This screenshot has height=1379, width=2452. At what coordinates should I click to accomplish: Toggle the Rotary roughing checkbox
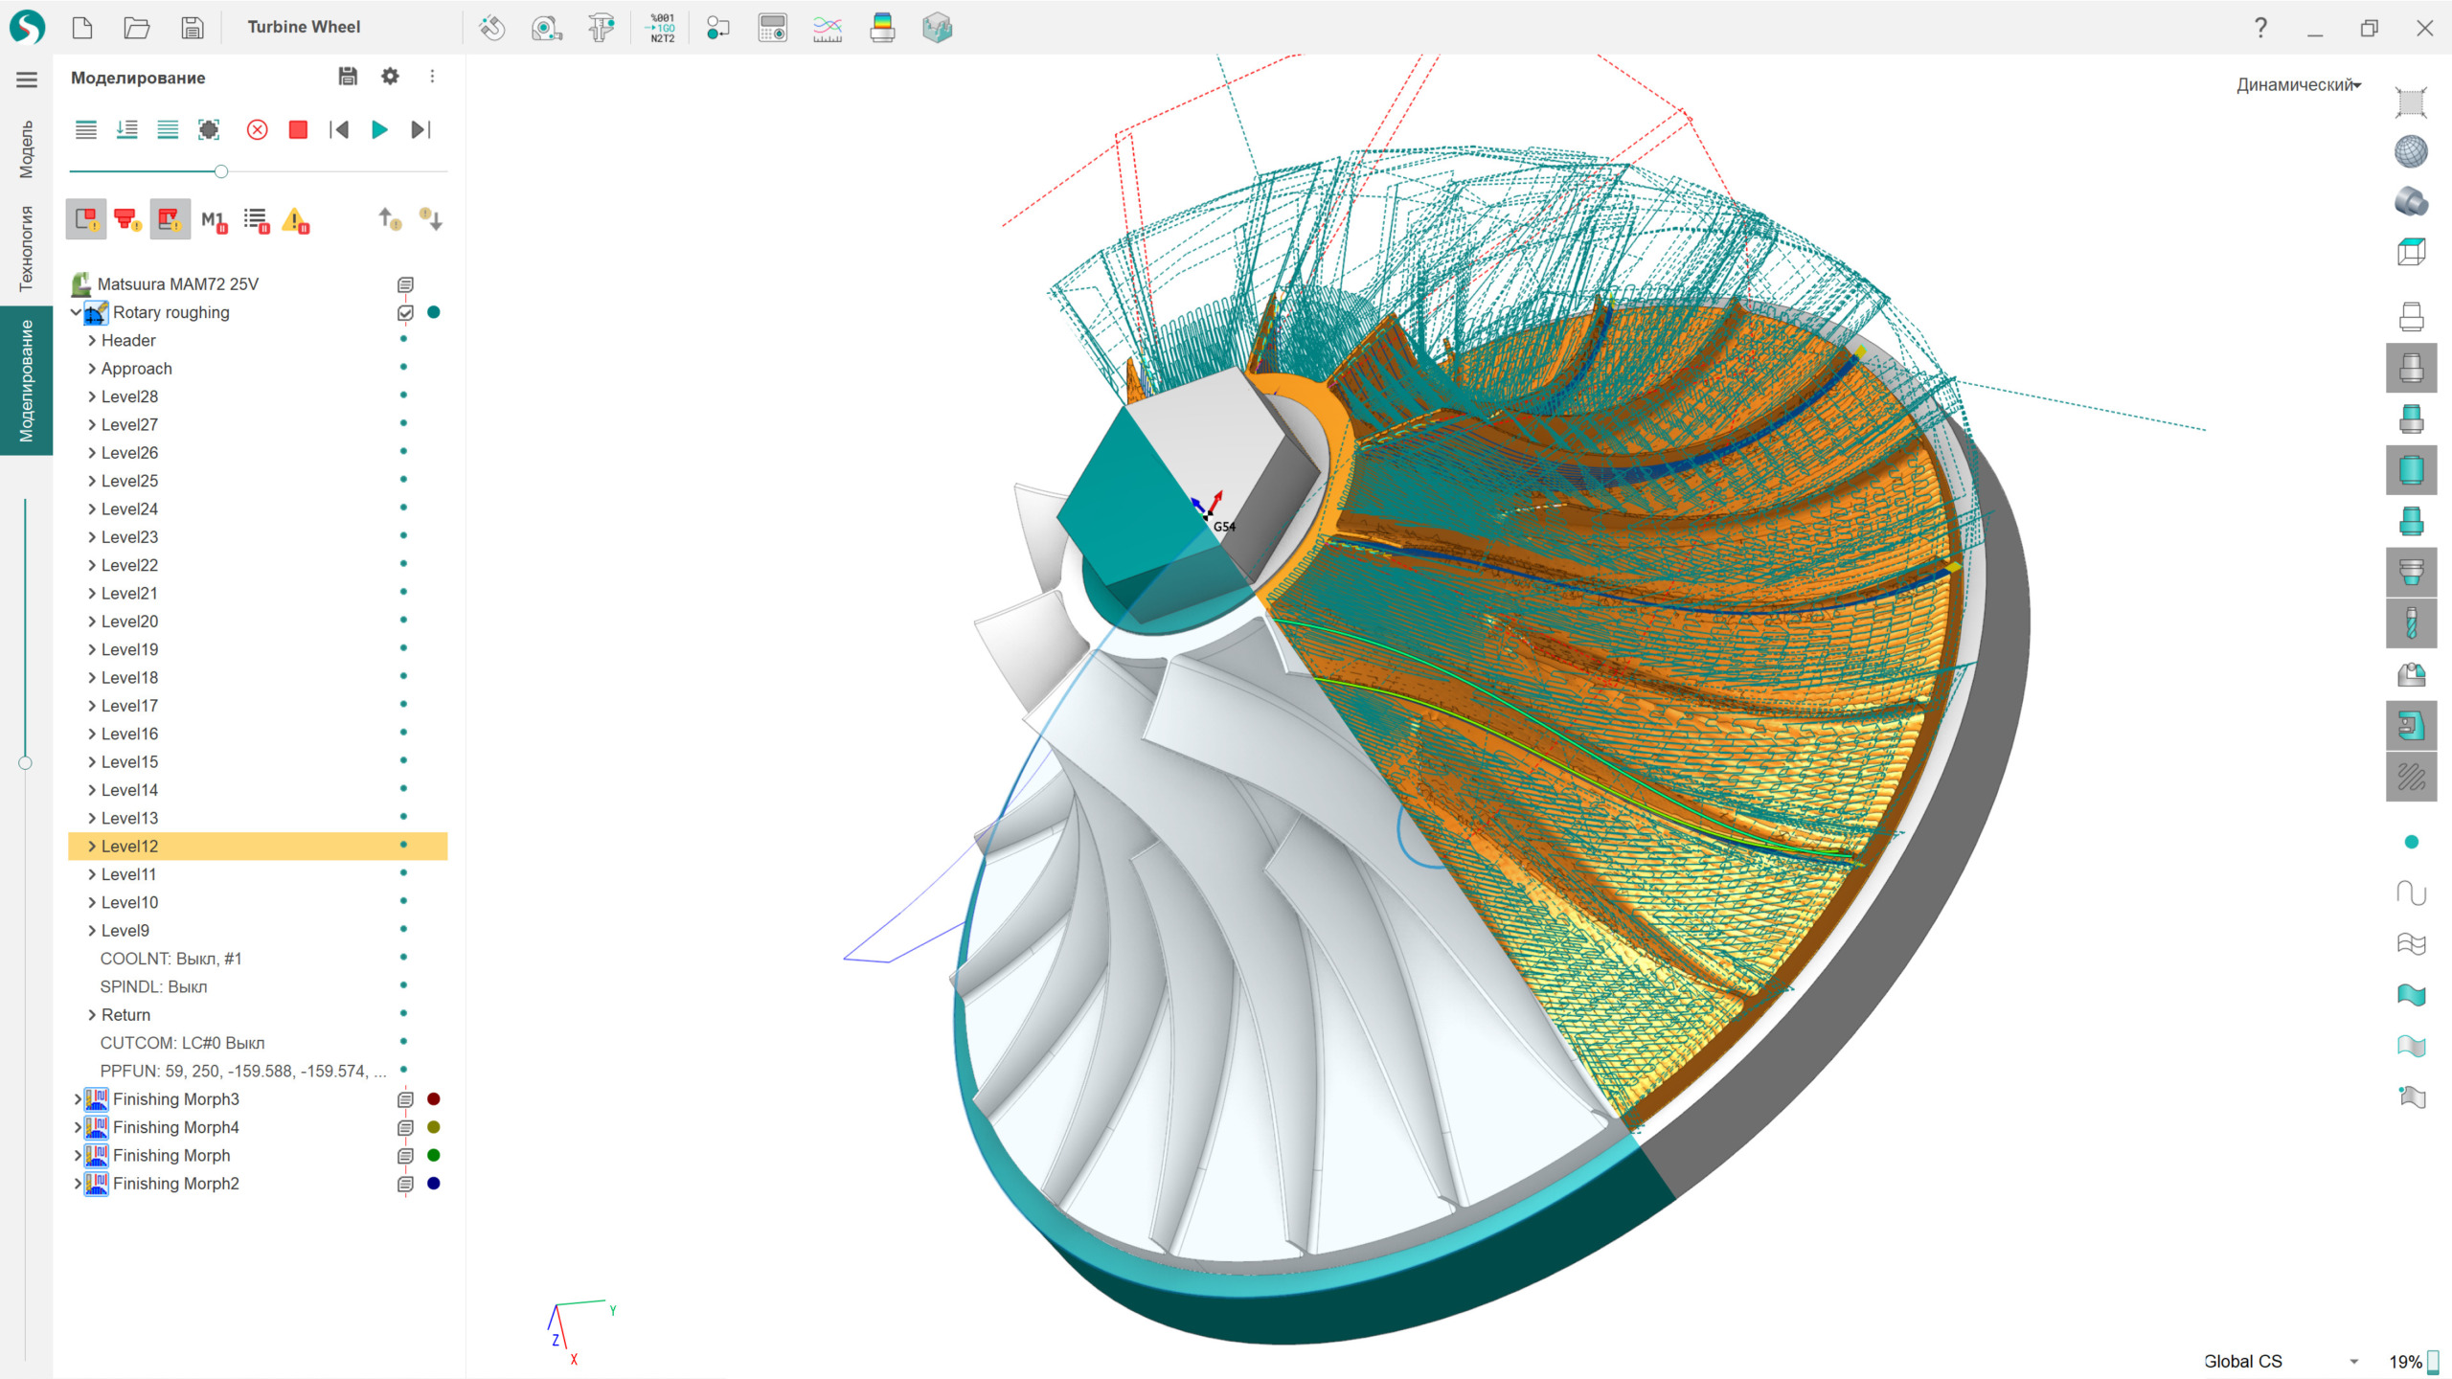(405, 312)
